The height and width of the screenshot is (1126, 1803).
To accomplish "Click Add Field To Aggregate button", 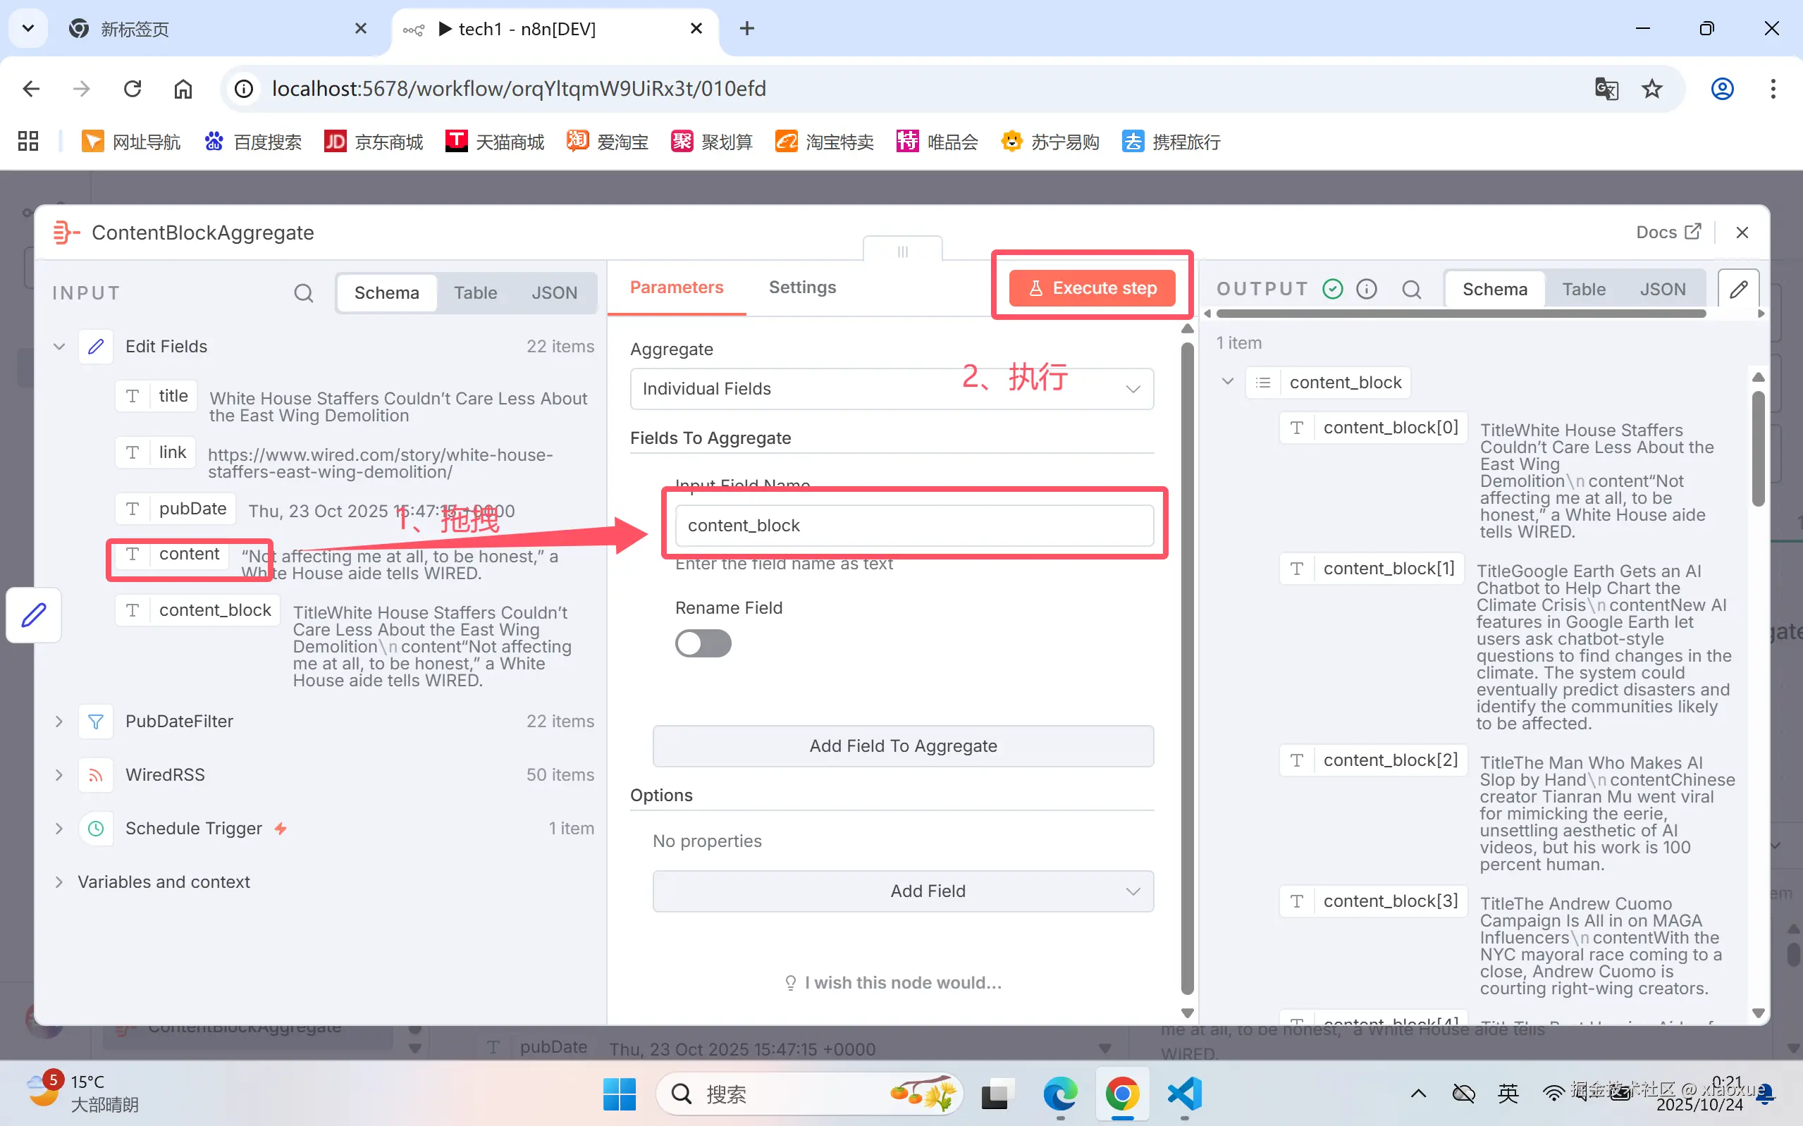I will pyautogui.click(x=903, y=745).
